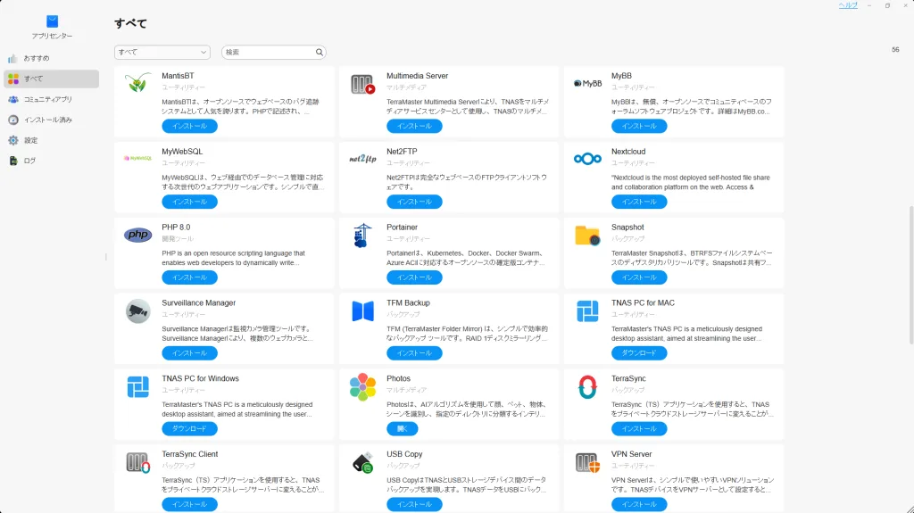Click the MantisBT app icon
The width and height of the screenshot is (914, 513).
click(137, 83)
